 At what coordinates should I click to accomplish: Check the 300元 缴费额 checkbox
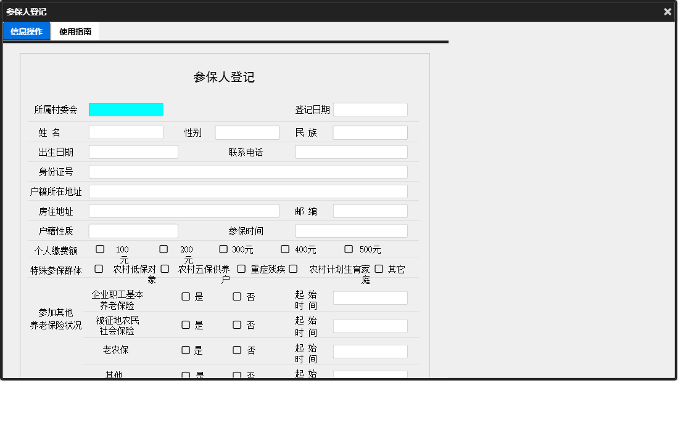tap(223, 249)
